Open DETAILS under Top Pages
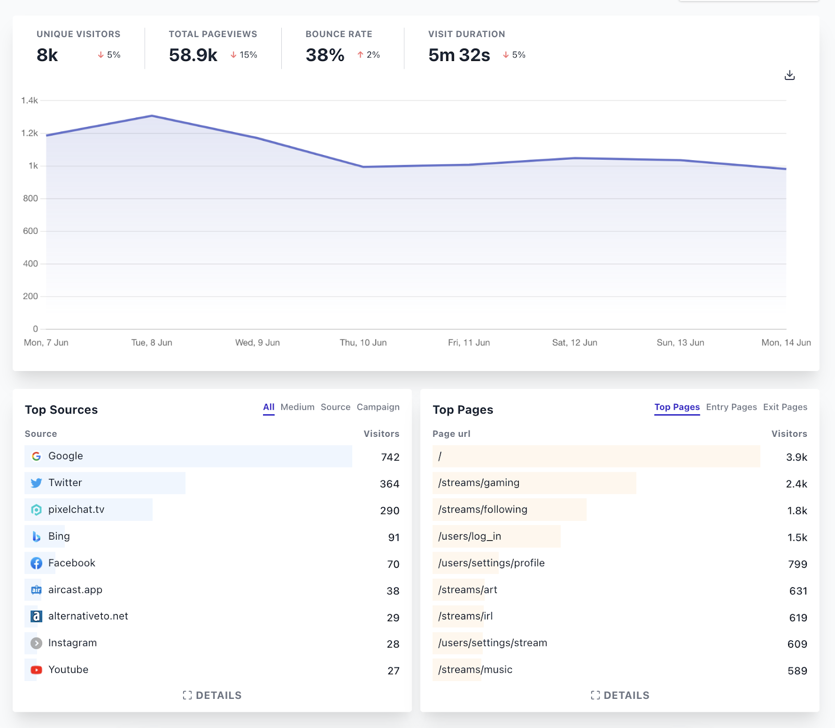The height and width of the screenshot is (728, 835). 620,695
